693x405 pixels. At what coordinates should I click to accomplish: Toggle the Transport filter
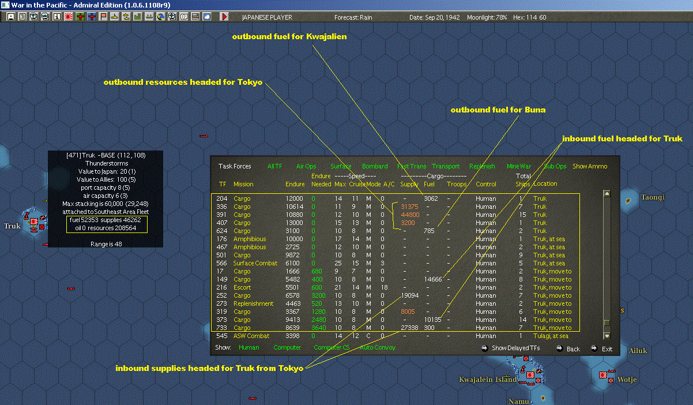click(x=446, y=166)
